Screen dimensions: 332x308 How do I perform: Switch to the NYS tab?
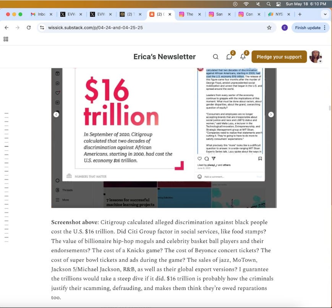tap(276, 14)
